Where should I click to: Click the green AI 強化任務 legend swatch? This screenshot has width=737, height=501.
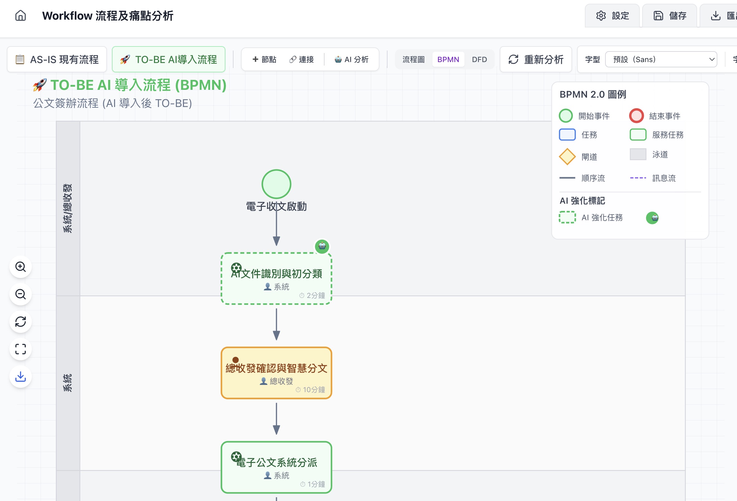[567, 218]
